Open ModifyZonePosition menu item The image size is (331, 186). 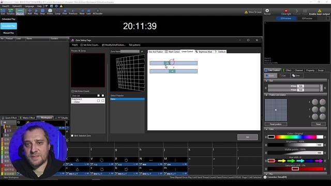point(114,45)
